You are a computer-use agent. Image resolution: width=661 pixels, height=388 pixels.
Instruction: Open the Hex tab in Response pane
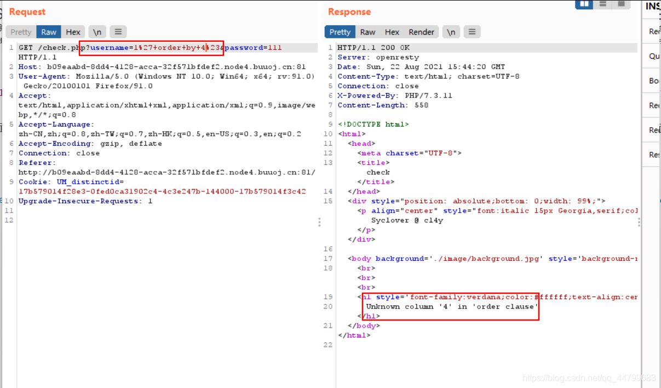coord(392,32)
